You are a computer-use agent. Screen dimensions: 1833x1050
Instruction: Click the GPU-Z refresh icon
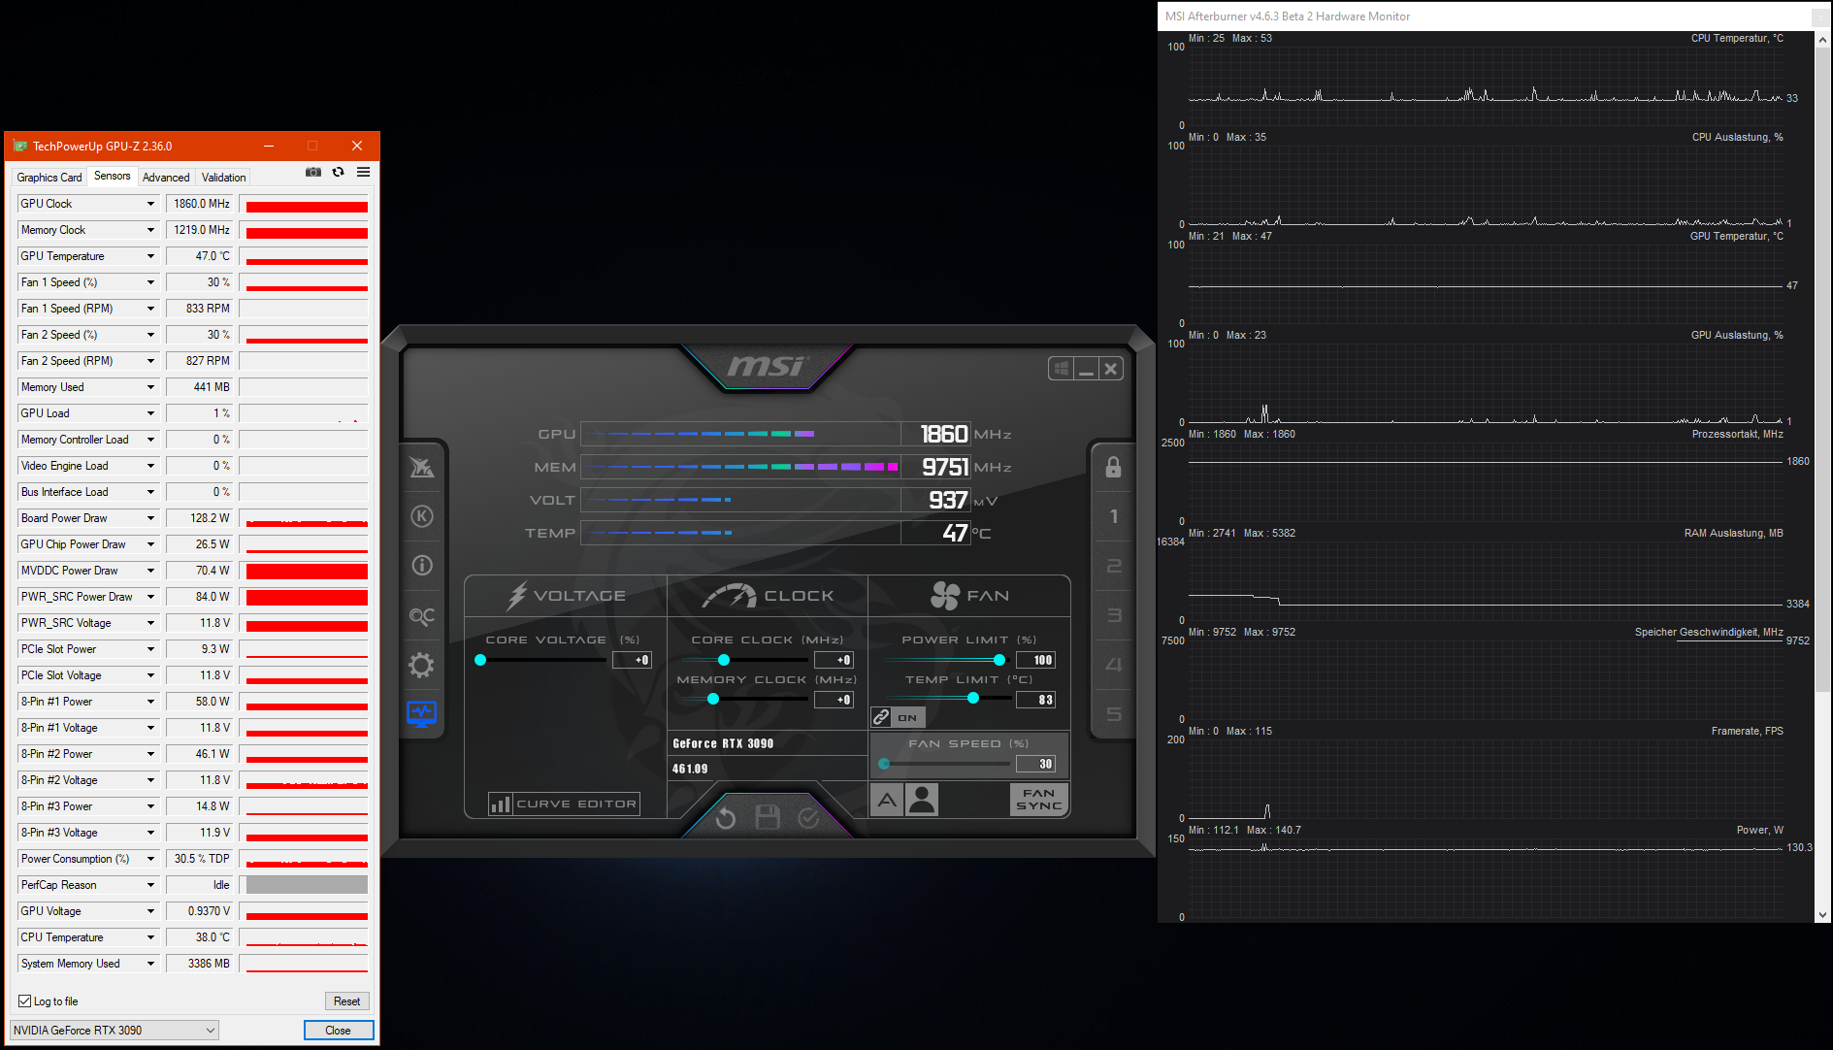tap(339, 172)
